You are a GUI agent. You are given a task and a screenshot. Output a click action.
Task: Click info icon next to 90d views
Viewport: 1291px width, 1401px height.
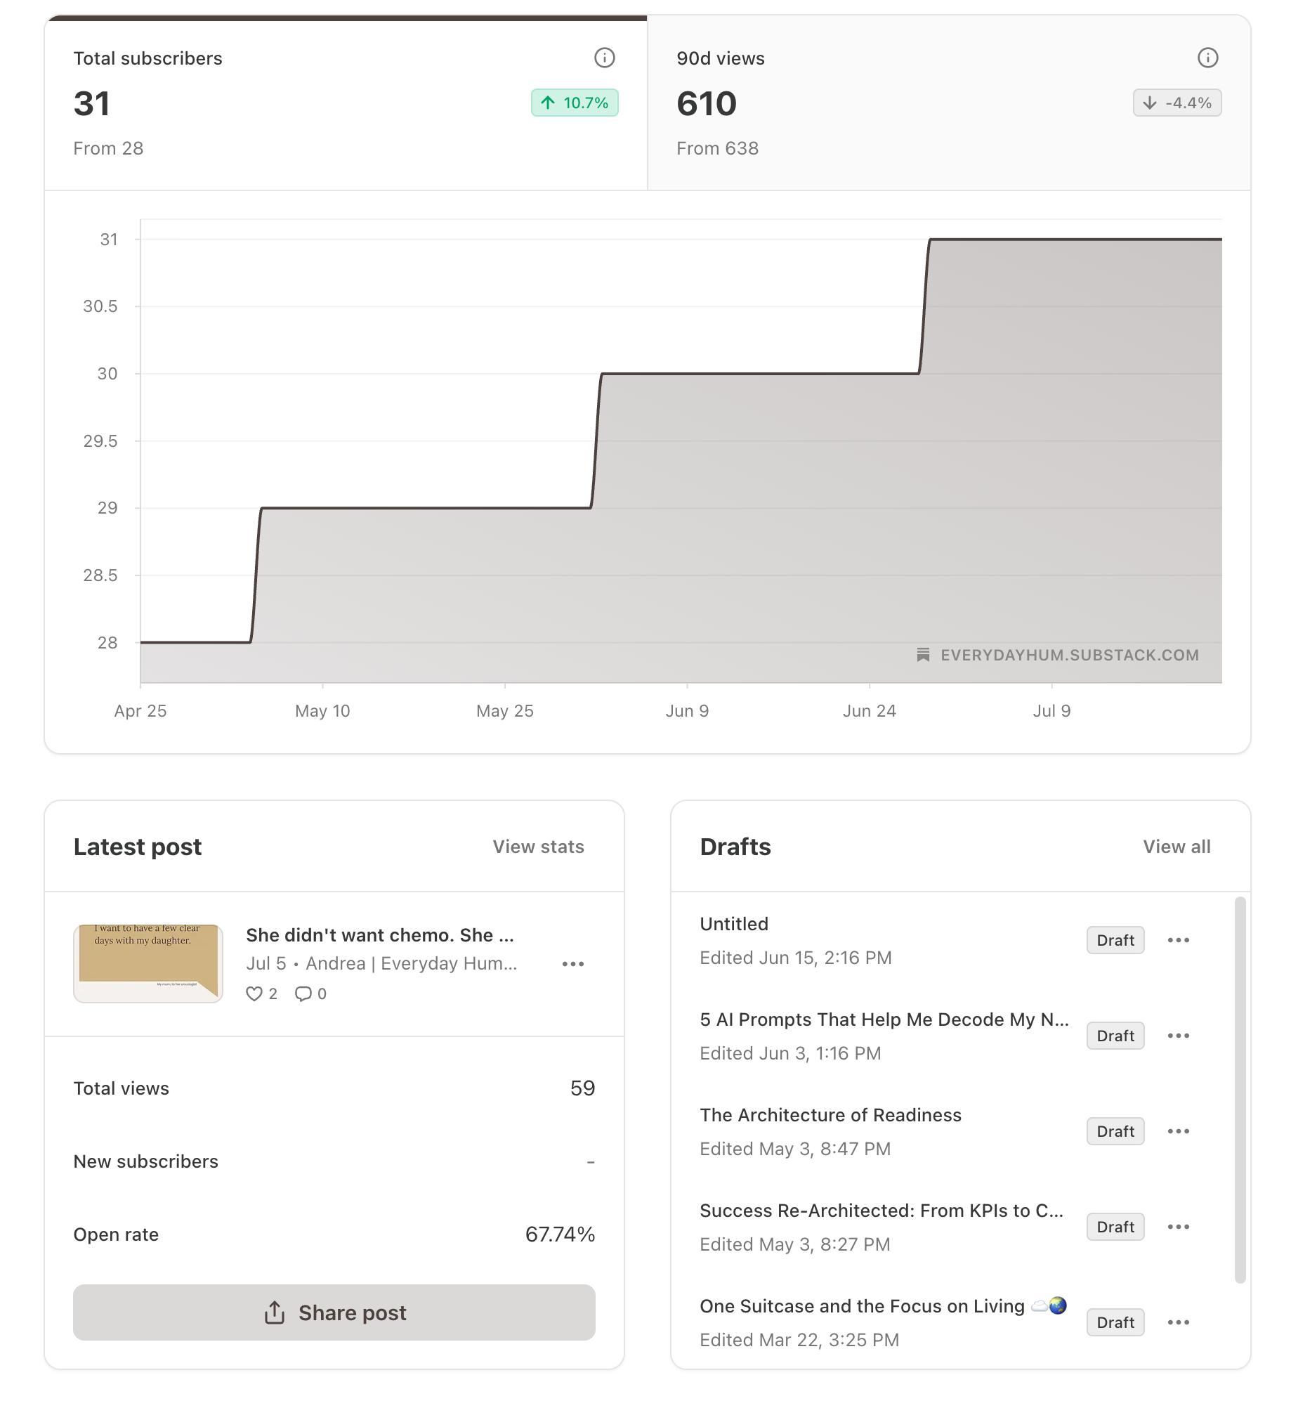click(1207, 58)
